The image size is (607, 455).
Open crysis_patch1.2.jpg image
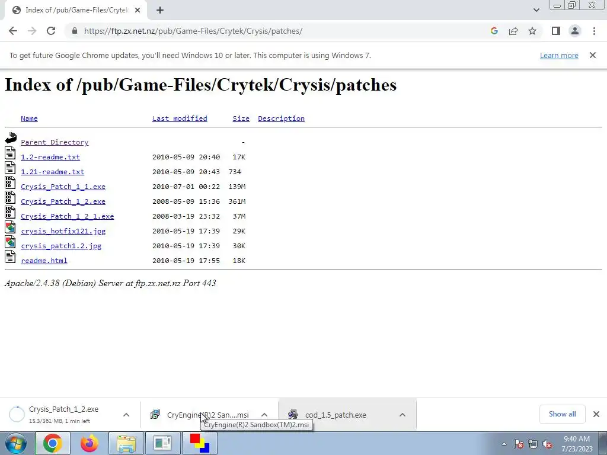tap(61, 246)
